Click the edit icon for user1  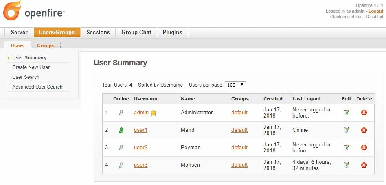click(x=346, y=130)
